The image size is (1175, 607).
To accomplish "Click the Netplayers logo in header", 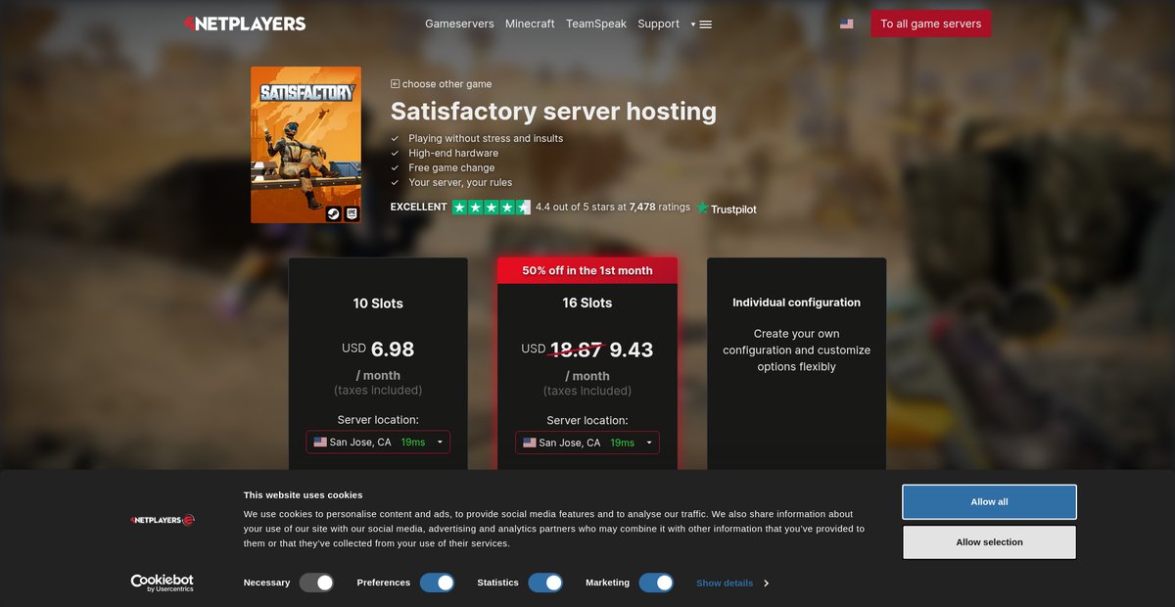I will (245, 23).
